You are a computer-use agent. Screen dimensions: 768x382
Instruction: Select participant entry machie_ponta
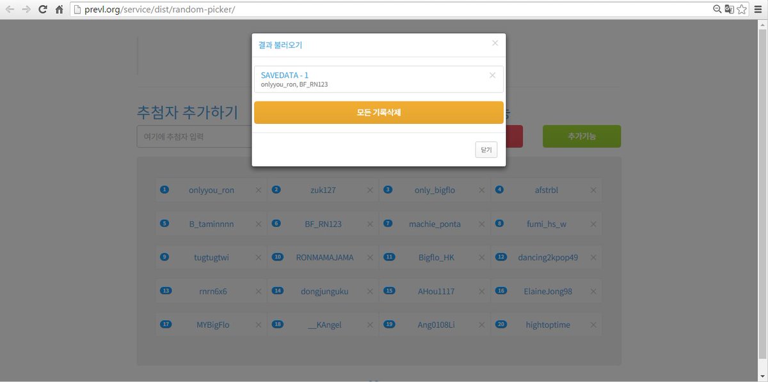[x=435, y=224]
